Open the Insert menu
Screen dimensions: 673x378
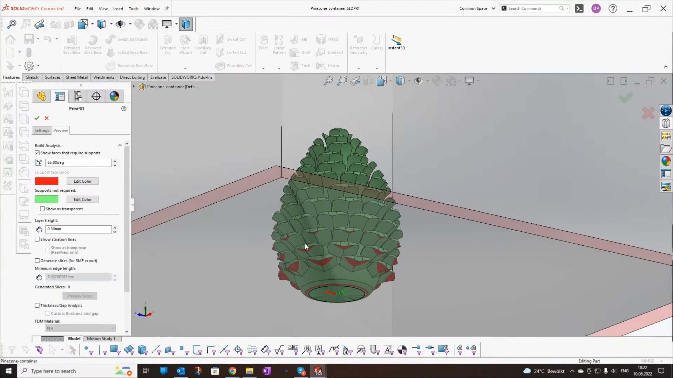tap(118, 9)
